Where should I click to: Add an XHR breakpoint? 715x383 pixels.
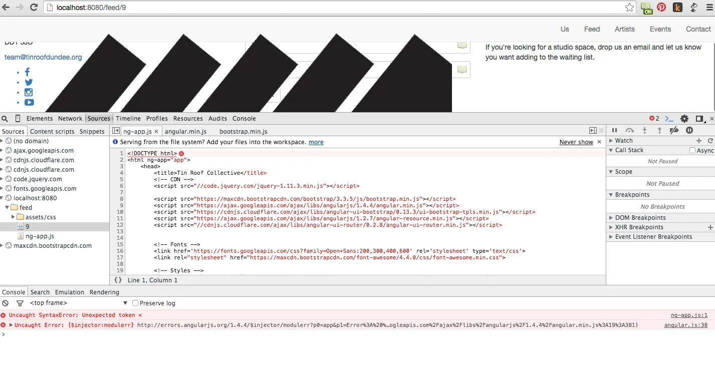[x=710, y=227]
